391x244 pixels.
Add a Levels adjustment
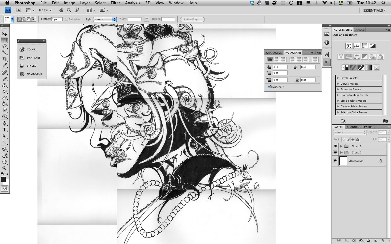point(357,46)
